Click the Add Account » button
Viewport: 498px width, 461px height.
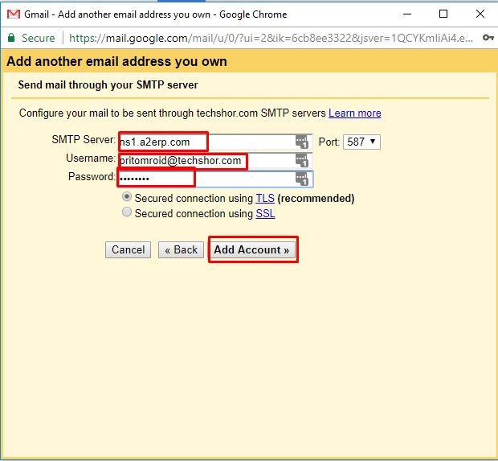[x=252, y=249]
